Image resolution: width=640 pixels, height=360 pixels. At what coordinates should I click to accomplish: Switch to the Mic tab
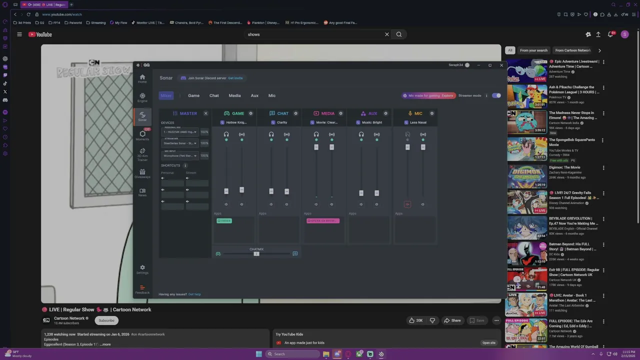272,95
